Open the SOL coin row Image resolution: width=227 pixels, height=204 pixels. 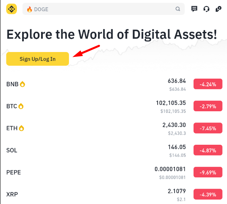[114, 150]
